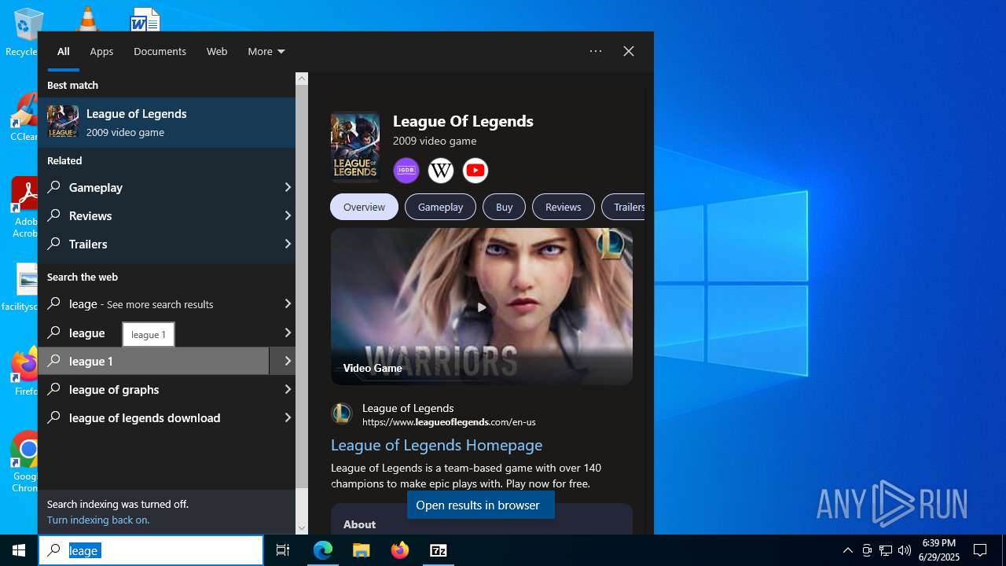Open the volume tray icon
1006x566 pixels.
pos(905,550)
